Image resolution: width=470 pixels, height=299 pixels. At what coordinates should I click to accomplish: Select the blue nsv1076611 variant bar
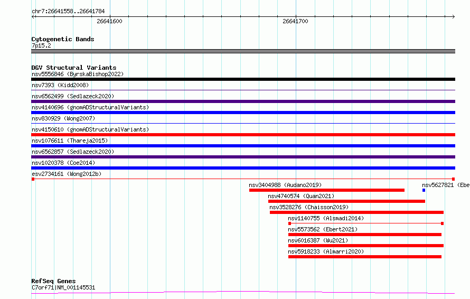[243, 146]
